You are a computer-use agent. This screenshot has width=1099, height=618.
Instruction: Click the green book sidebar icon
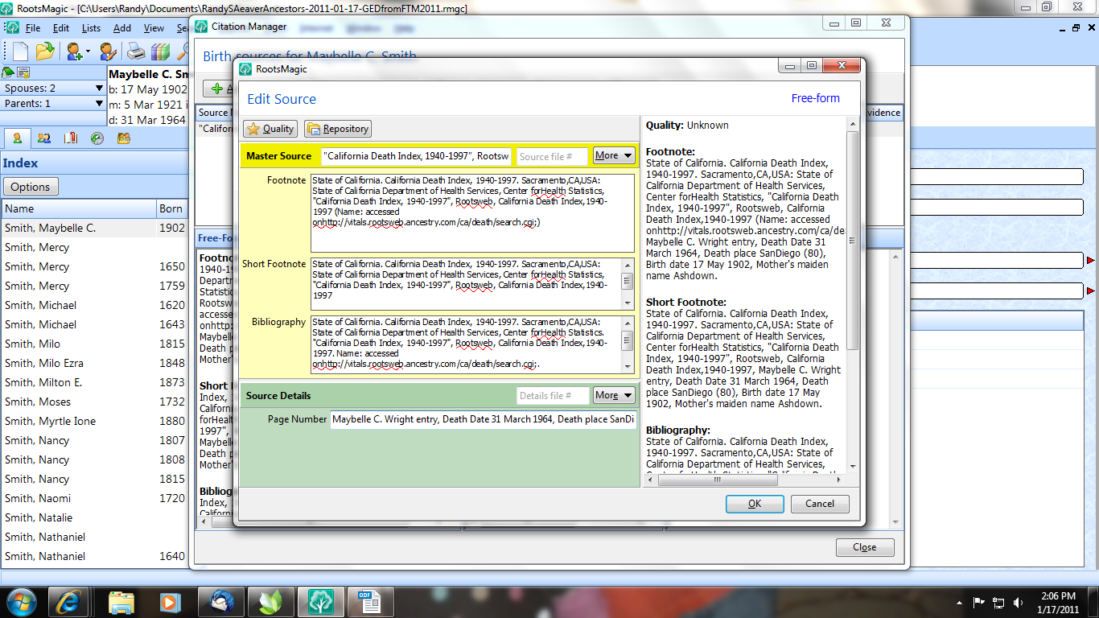[8, 72]
